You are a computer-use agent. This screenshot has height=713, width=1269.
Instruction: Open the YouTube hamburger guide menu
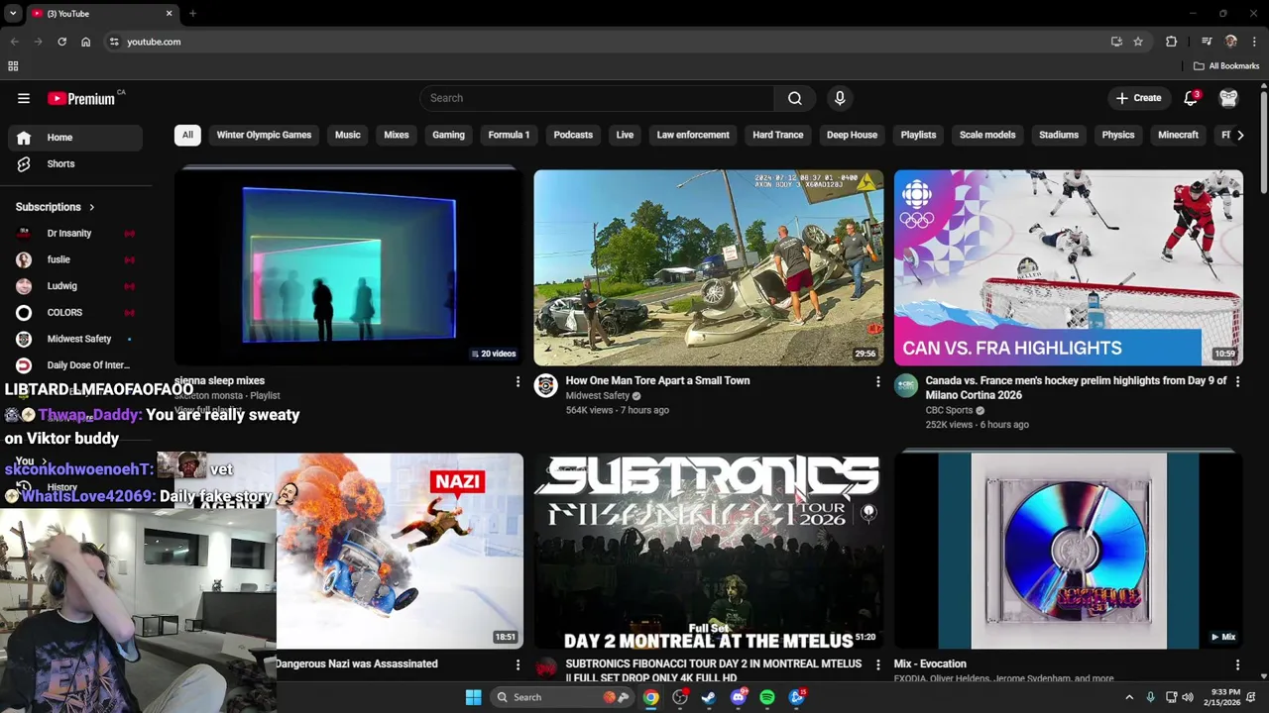[24, 98]
